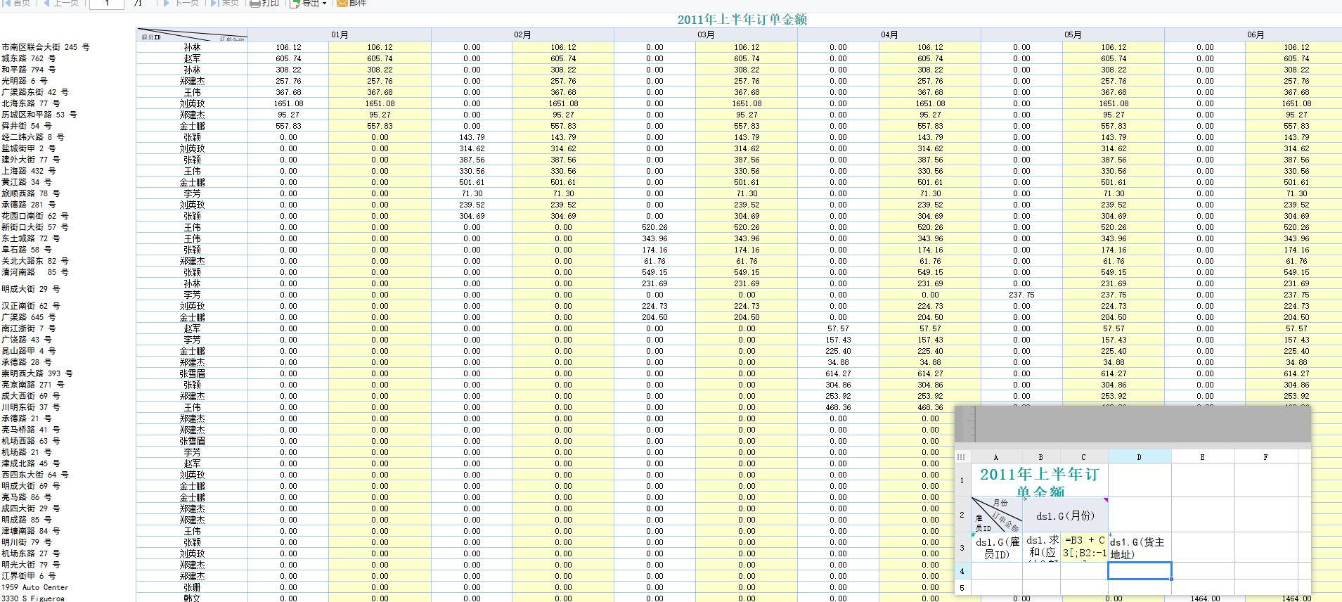This screenshot has height=602, width=1342.
Task: Click the =B3 + C3 formula cell
Action: [x=1084, y=548]
